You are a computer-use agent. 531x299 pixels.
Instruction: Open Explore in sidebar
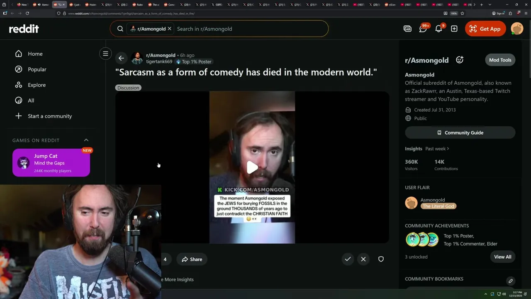click(x=37, y=85)
